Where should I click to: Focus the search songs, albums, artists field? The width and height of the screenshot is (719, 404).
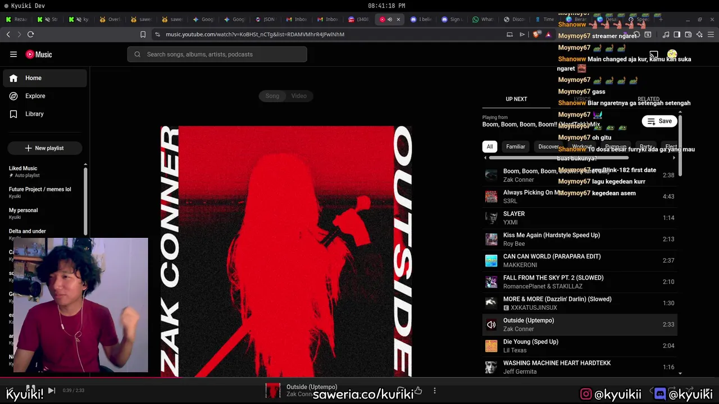217,54
